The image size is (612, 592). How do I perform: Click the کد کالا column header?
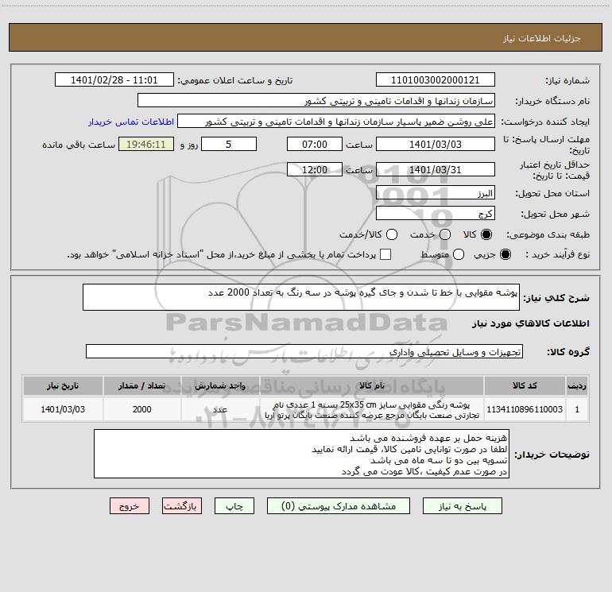click(x=525, y=385)
